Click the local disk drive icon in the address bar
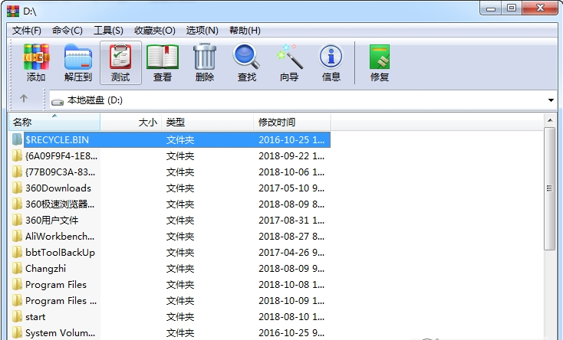The height and width of the screenshot is (340, 563). pos(58,102)
